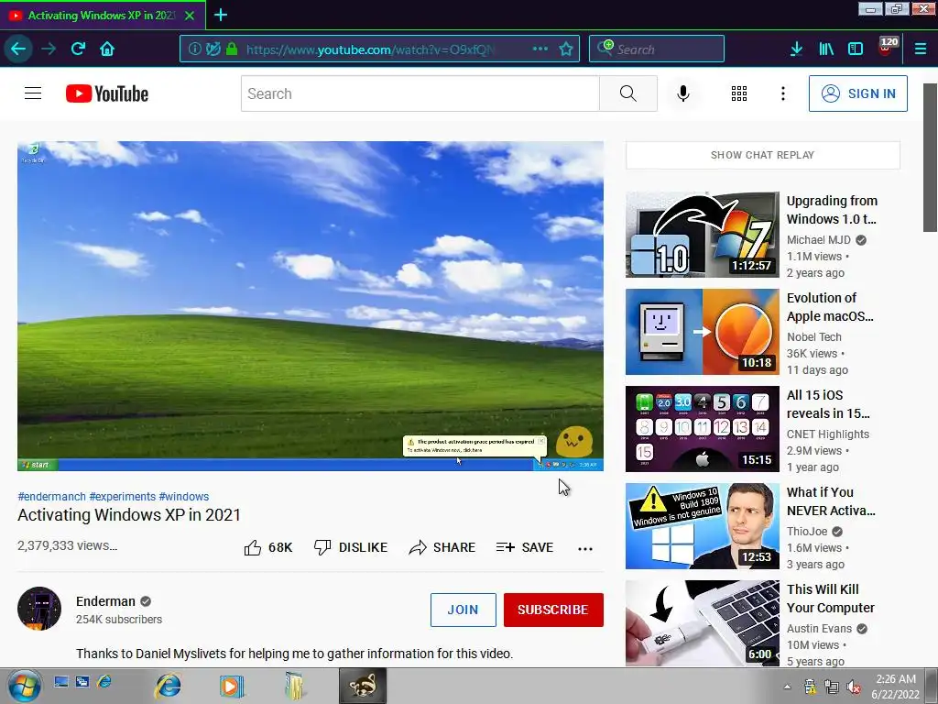938x704 pixels.
Task: Show hidden tray icons arrow
Action: [x=787, y=687]
